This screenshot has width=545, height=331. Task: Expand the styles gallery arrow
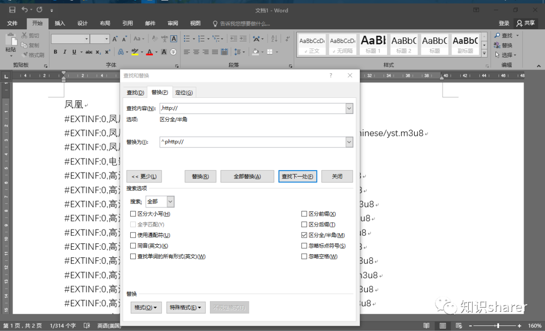point(484,53)
